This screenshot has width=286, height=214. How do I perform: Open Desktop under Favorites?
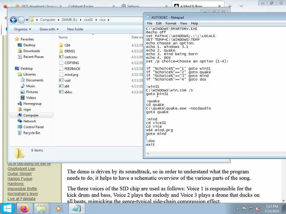29,45
